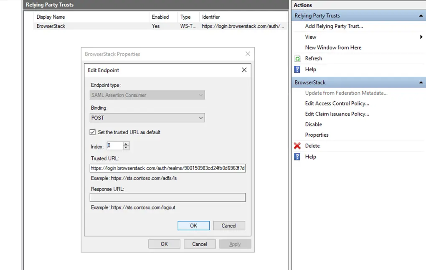Viewport: 426px width, 270px height.
Task: Increase Index value with up spinner arrow
Action: coord(126,144)
